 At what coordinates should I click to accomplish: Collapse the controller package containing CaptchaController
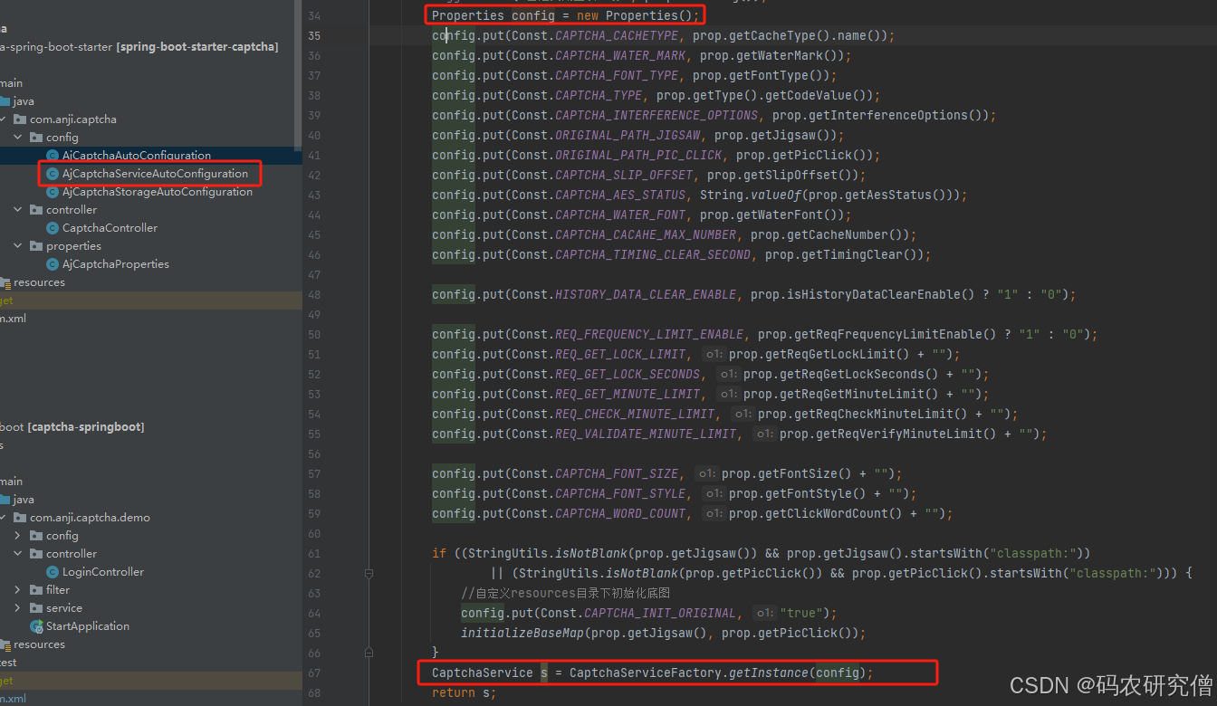[18, 210]
